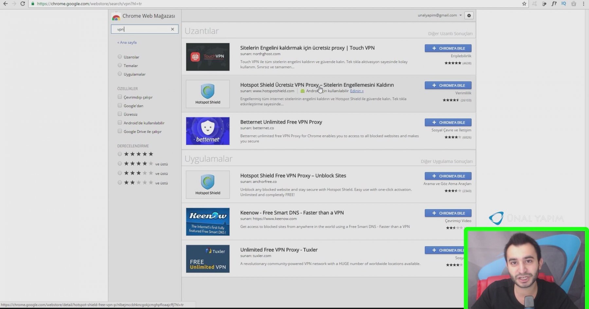Open Diğer Uzantı Sonuçları link
The image size is (589, 309).
point(450,34)
